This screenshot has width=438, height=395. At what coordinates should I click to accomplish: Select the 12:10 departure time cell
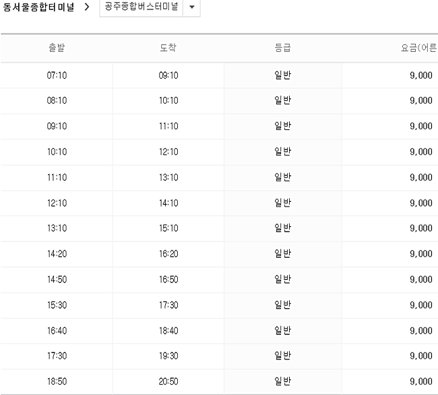pos(57,203)
